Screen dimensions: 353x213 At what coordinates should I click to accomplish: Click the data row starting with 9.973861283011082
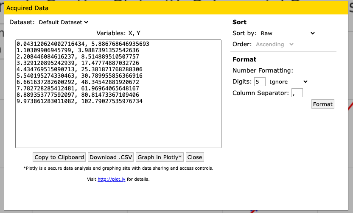coord(79,101)
